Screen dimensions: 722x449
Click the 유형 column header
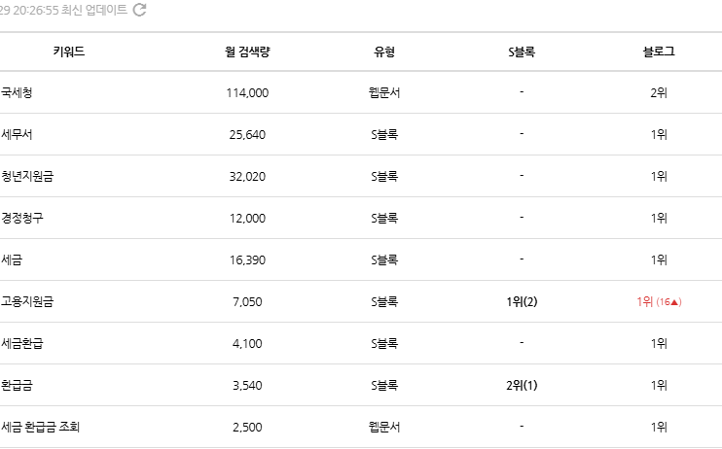(384, 52)
